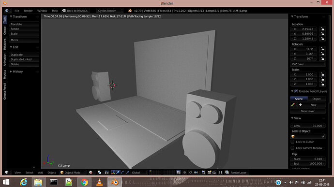Click the plus icon next to New
The image size is (334, 187).
tap(300, 105)
